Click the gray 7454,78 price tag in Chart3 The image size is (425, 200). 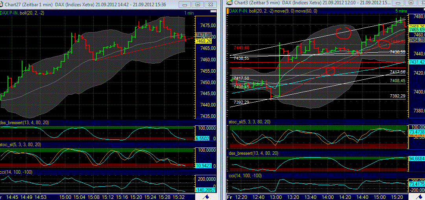pyautogui.click(x=417, y=40)
